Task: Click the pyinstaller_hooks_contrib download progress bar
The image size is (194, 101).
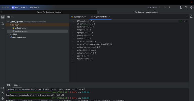Action: pos(30,92)
